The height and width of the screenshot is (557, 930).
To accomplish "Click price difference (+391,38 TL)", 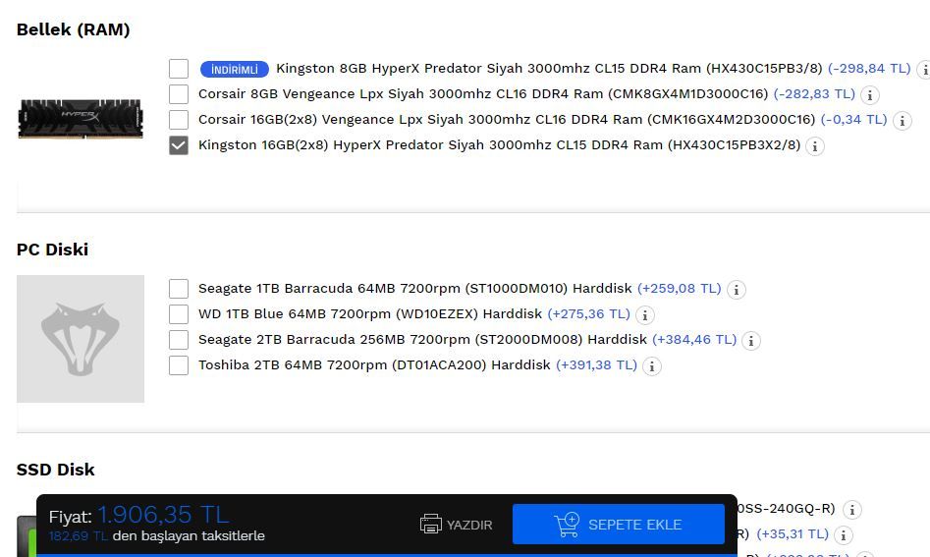I will tap(597, 364).
